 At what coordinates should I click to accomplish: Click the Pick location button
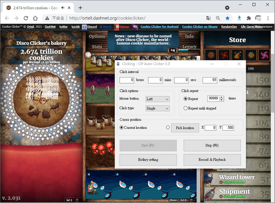pyautogui.click(x=185, y=128)
